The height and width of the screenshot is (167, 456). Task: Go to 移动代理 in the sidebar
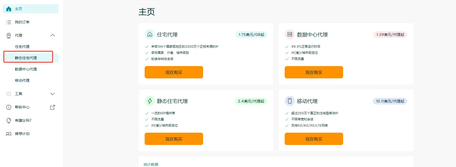click(22, 80)
